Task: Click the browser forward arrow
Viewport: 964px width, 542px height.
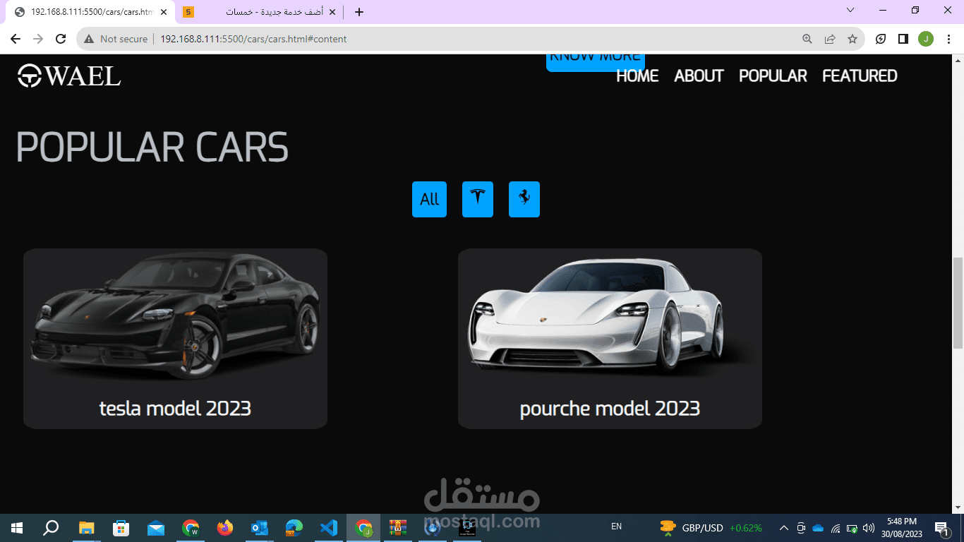Action: 38,39
